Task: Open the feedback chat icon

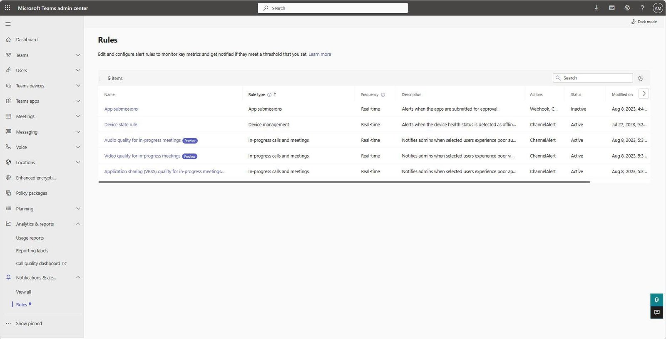Action: tap(656, 312)
